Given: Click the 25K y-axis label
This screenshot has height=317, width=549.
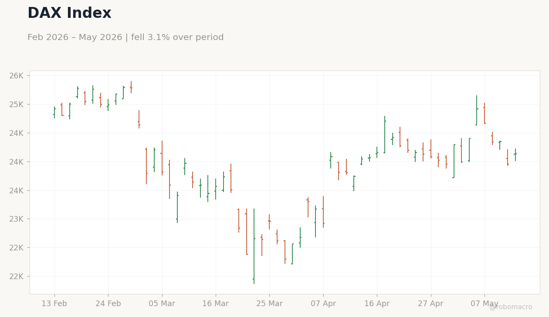Looking at the screenshot, I should click(17, 105).
